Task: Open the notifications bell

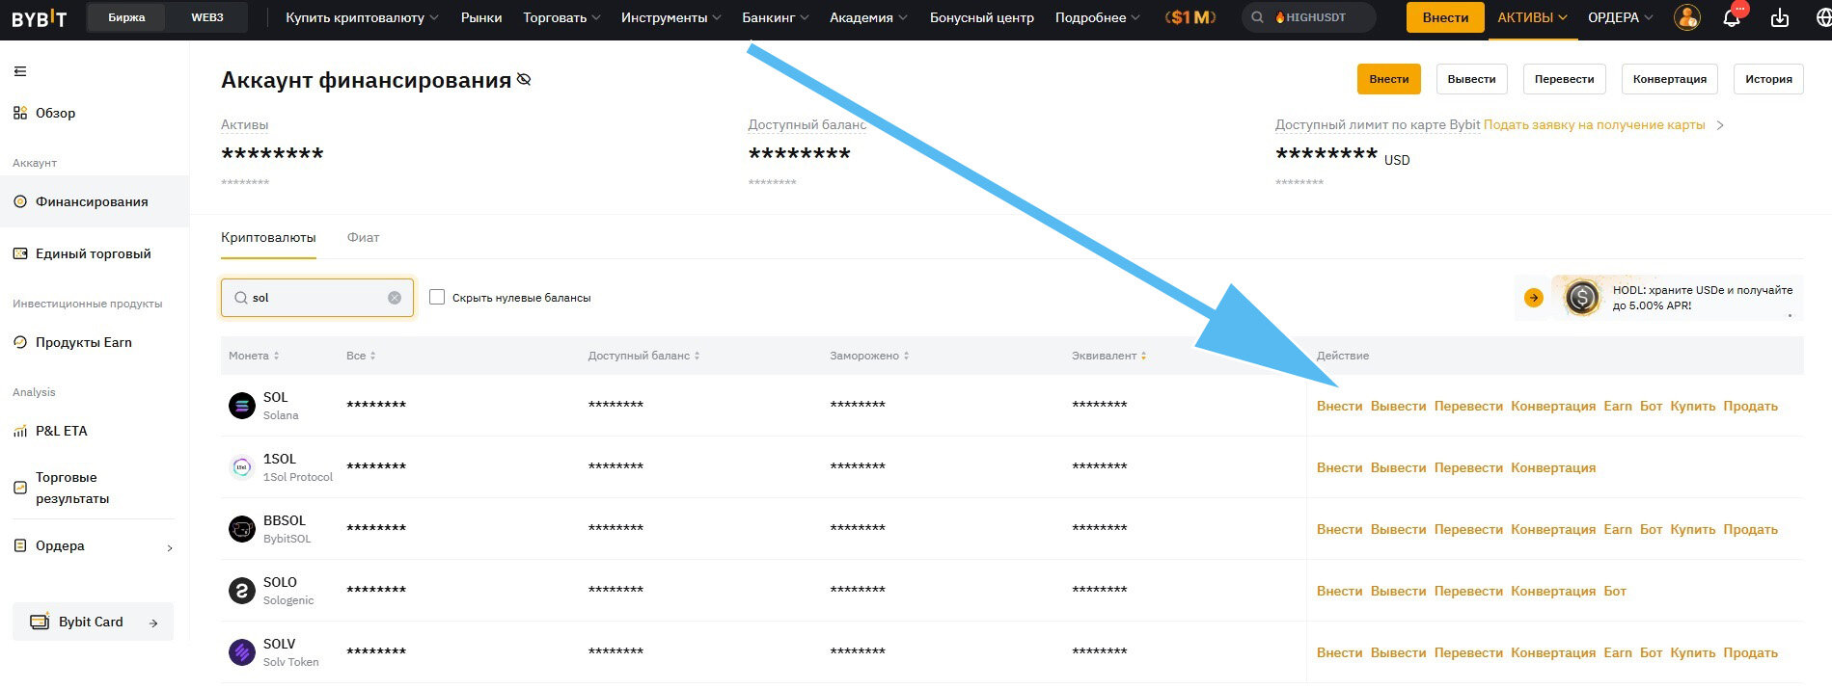Action: tap(1733, 17)
